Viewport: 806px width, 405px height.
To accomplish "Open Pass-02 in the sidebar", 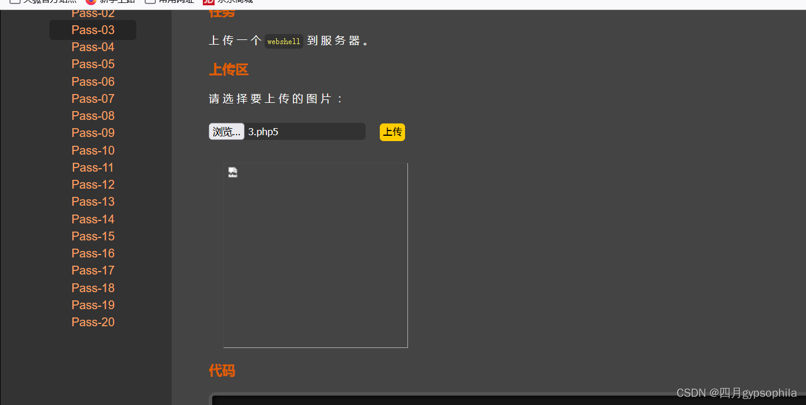I will [x=93, y=14].
